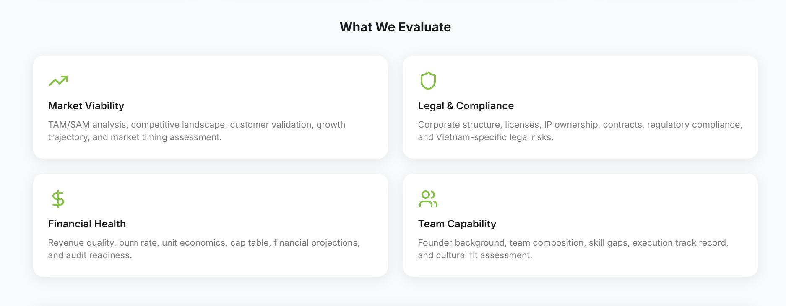Select the Market Viability card title
Screen dimensions: 786x306
86,106
